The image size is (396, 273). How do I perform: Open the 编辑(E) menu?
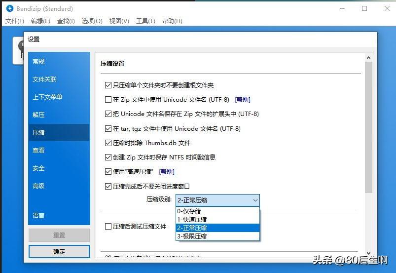click(40, 21)
